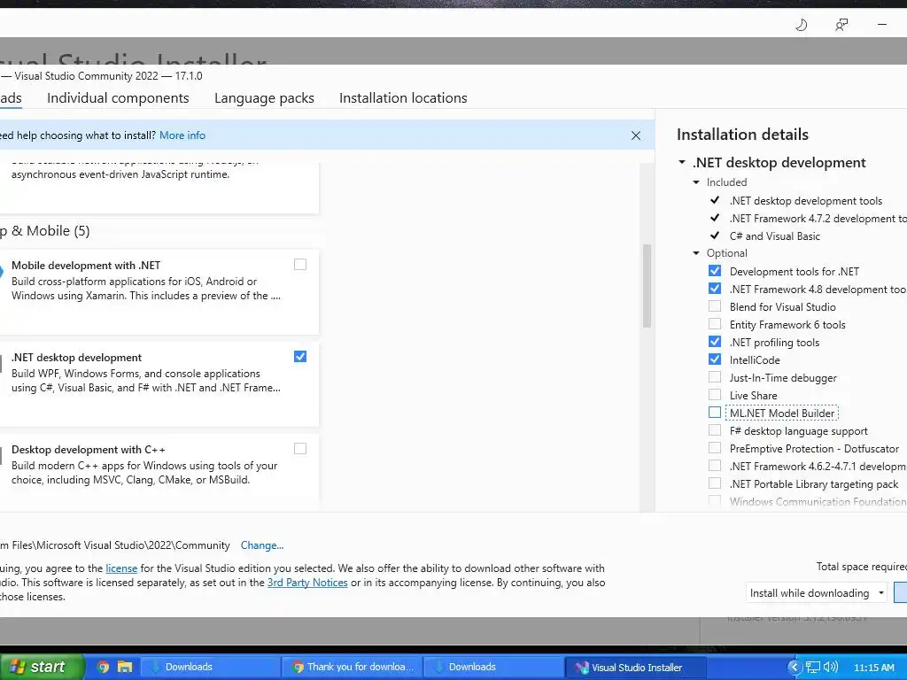
Task: Enable Entity Framework 6 tools
Action: pos(715,324)
